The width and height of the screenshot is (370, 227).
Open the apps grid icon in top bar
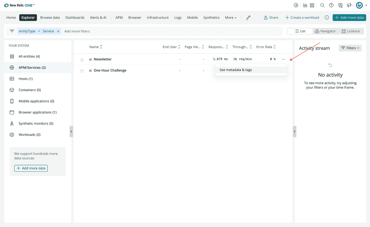click(312, 5)
